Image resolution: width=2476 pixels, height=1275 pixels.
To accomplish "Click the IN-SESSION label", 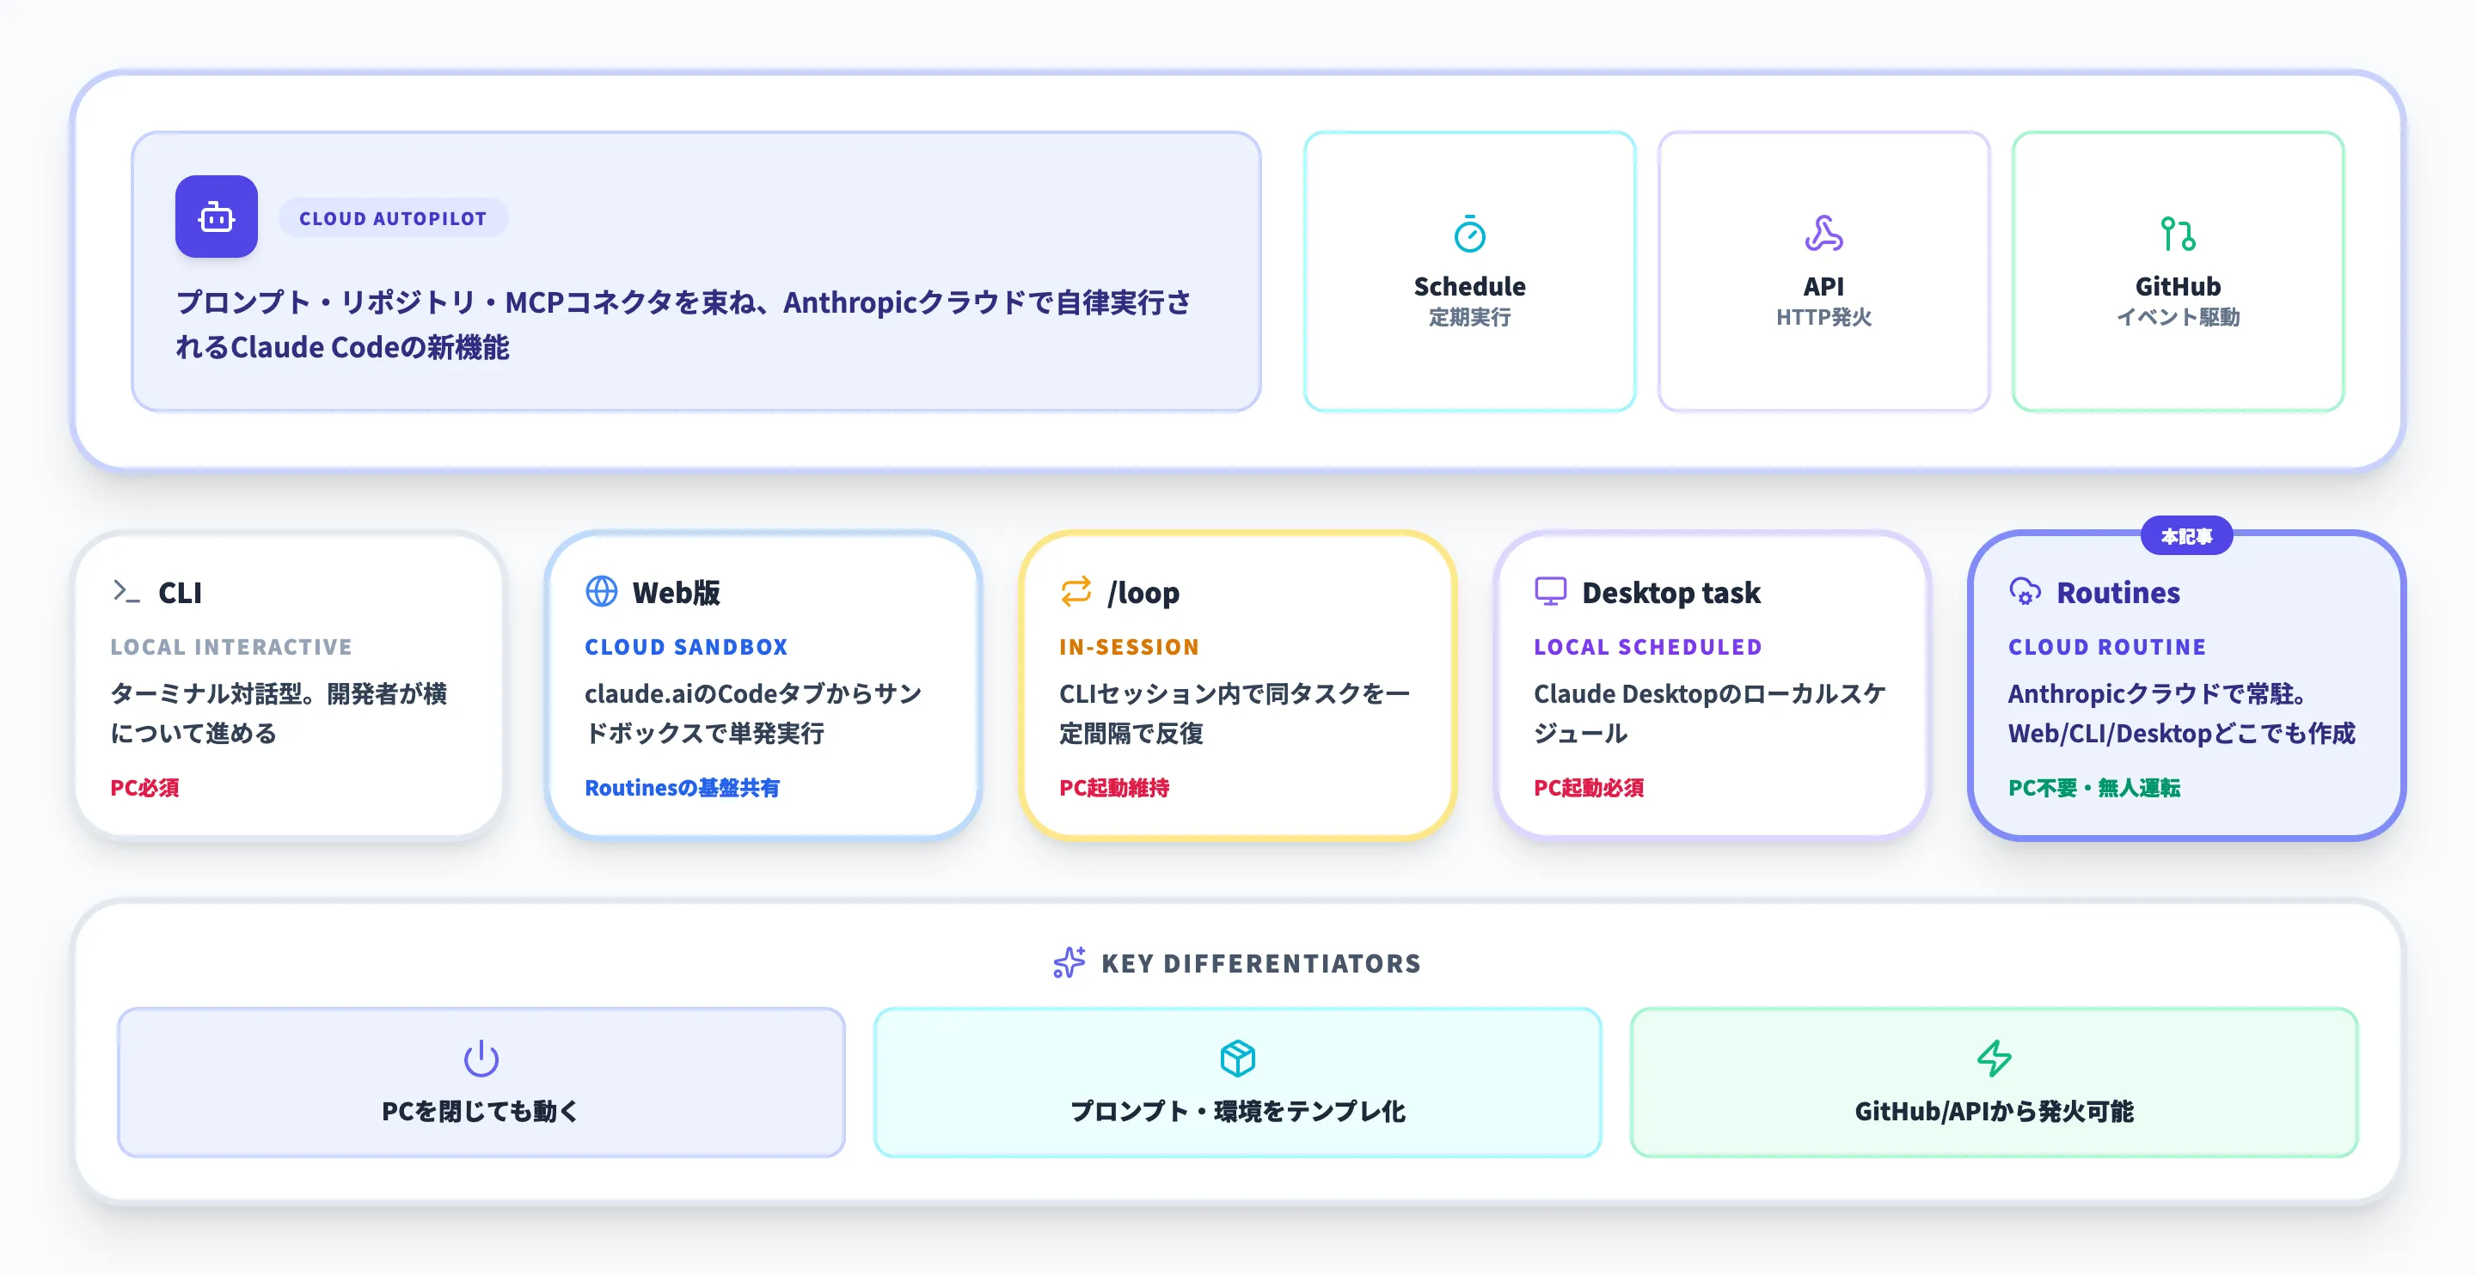I will pos(1129,647).
